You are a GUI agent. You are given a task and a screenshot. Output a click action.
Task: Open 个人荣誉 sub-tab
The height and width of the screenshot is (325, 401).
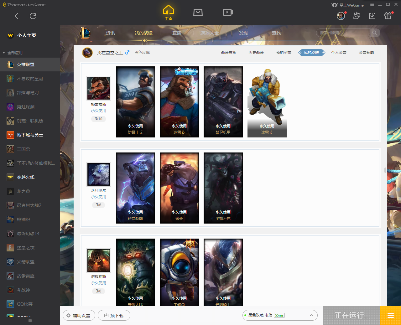tap(339, 53)
